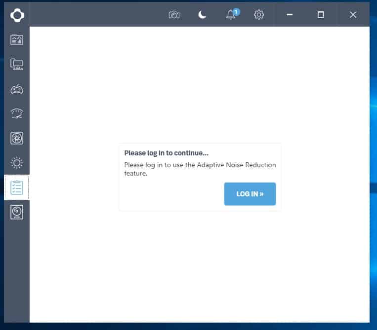Click the LOG IN button
The image size is (377, 330).
click(x=250, y=194)
